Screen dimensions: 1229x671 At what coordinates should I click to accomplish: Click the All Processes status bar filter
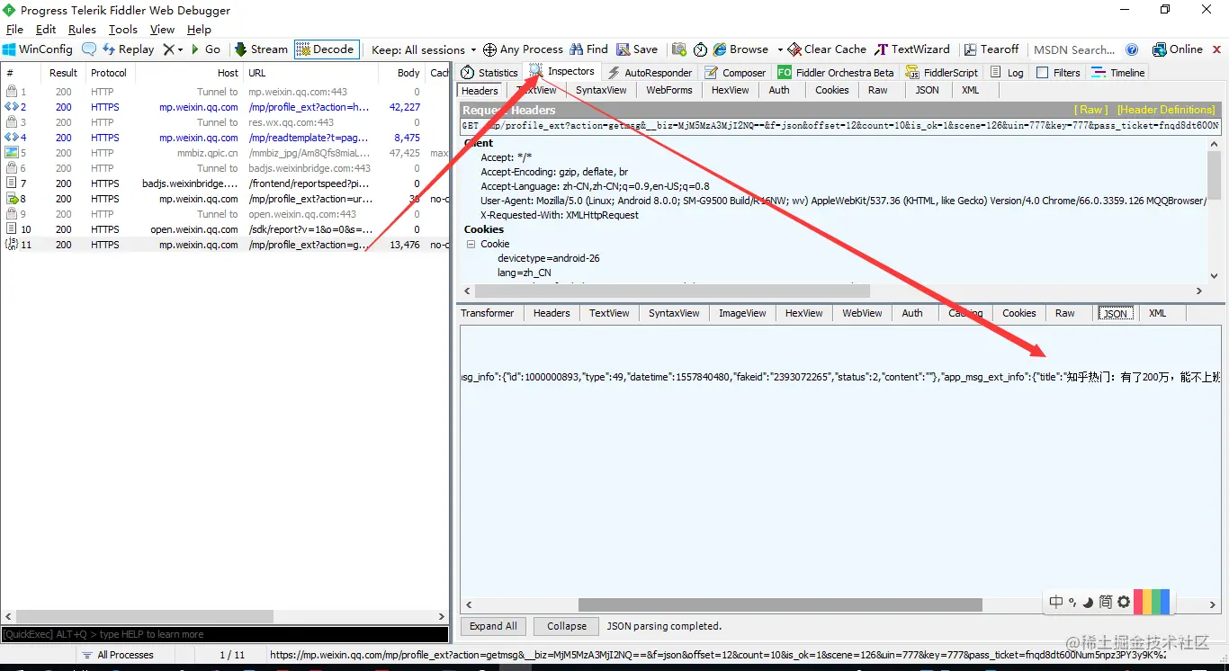[117, 655]
